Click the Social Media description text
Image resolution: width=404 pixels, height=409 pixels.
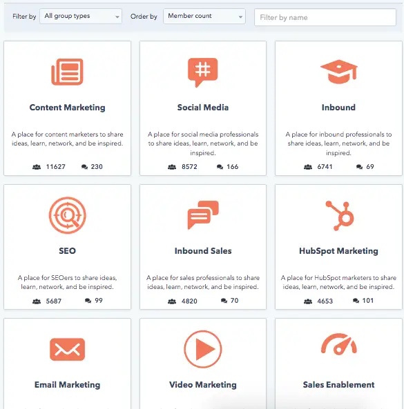pyautogui.click(x=203, y=143)
